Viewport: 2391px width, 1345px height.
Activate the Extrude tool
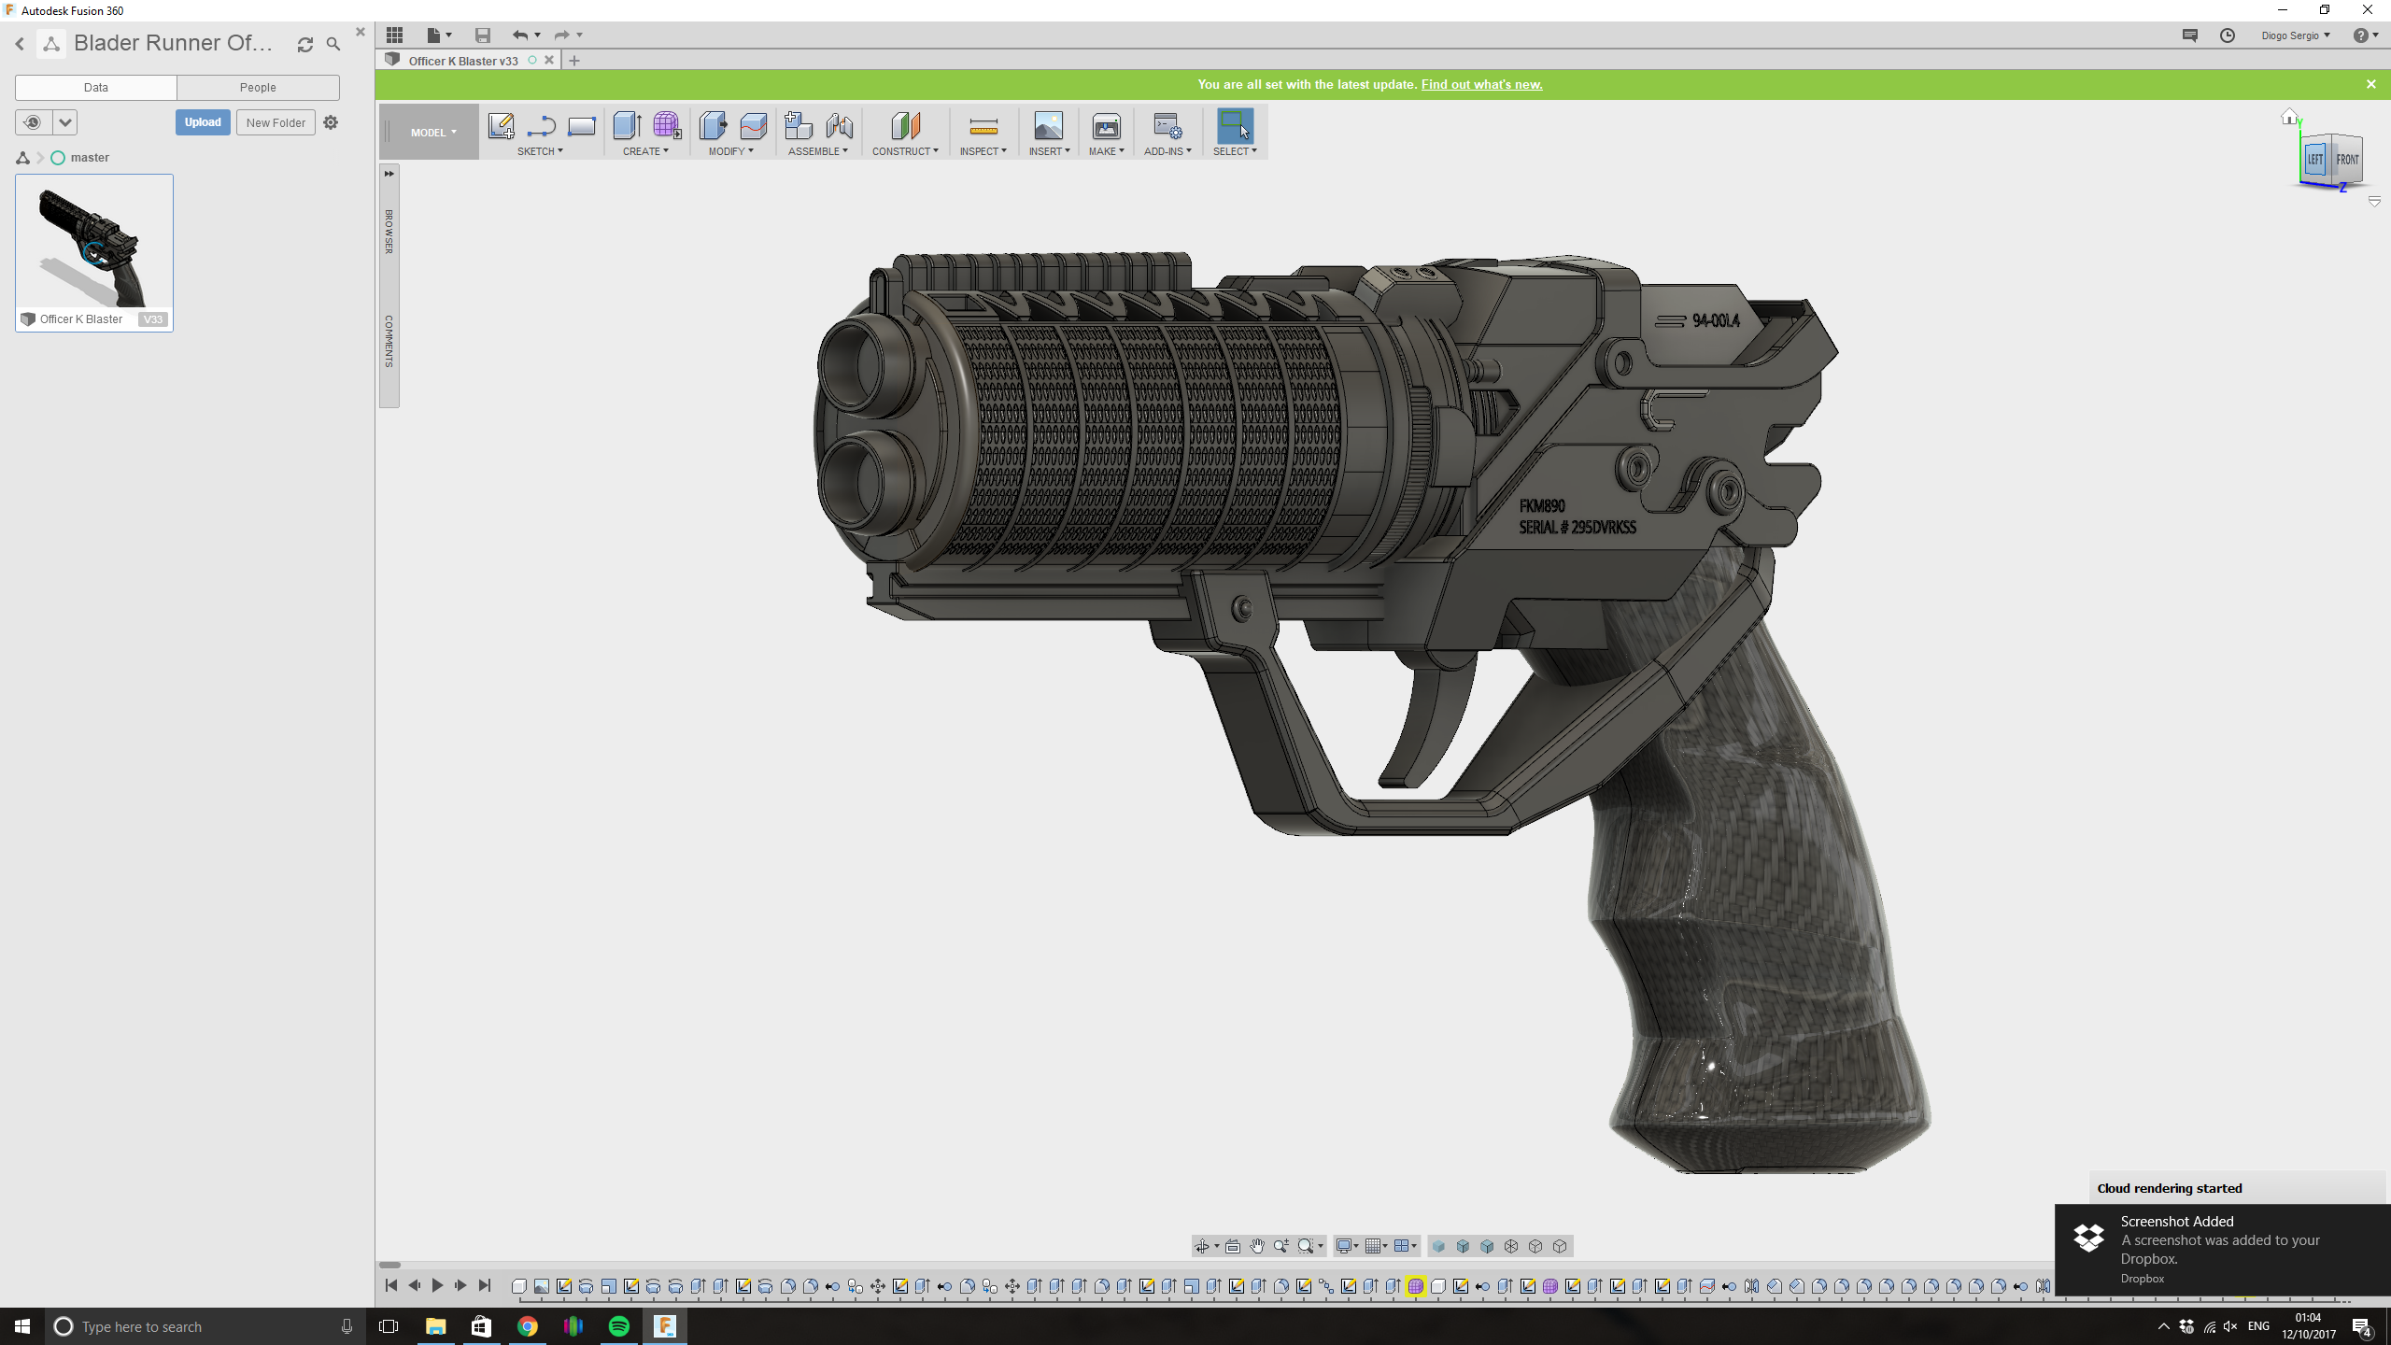pyautogui.click(x=627, y=125)
